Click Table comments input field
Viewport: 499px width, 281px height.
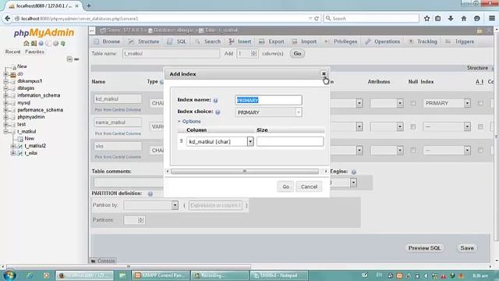pyautogui.click(x=129, y=183)
